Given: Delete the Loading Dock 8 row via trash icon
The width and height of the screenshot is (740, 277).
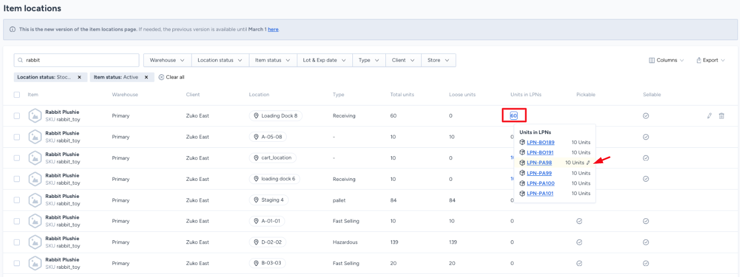Looking at the screenshot, I should coord(721,116).
